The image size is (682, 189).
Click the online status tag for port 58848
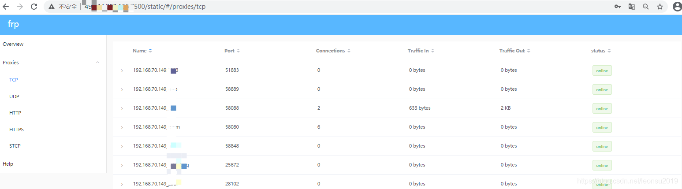(602, 146)
